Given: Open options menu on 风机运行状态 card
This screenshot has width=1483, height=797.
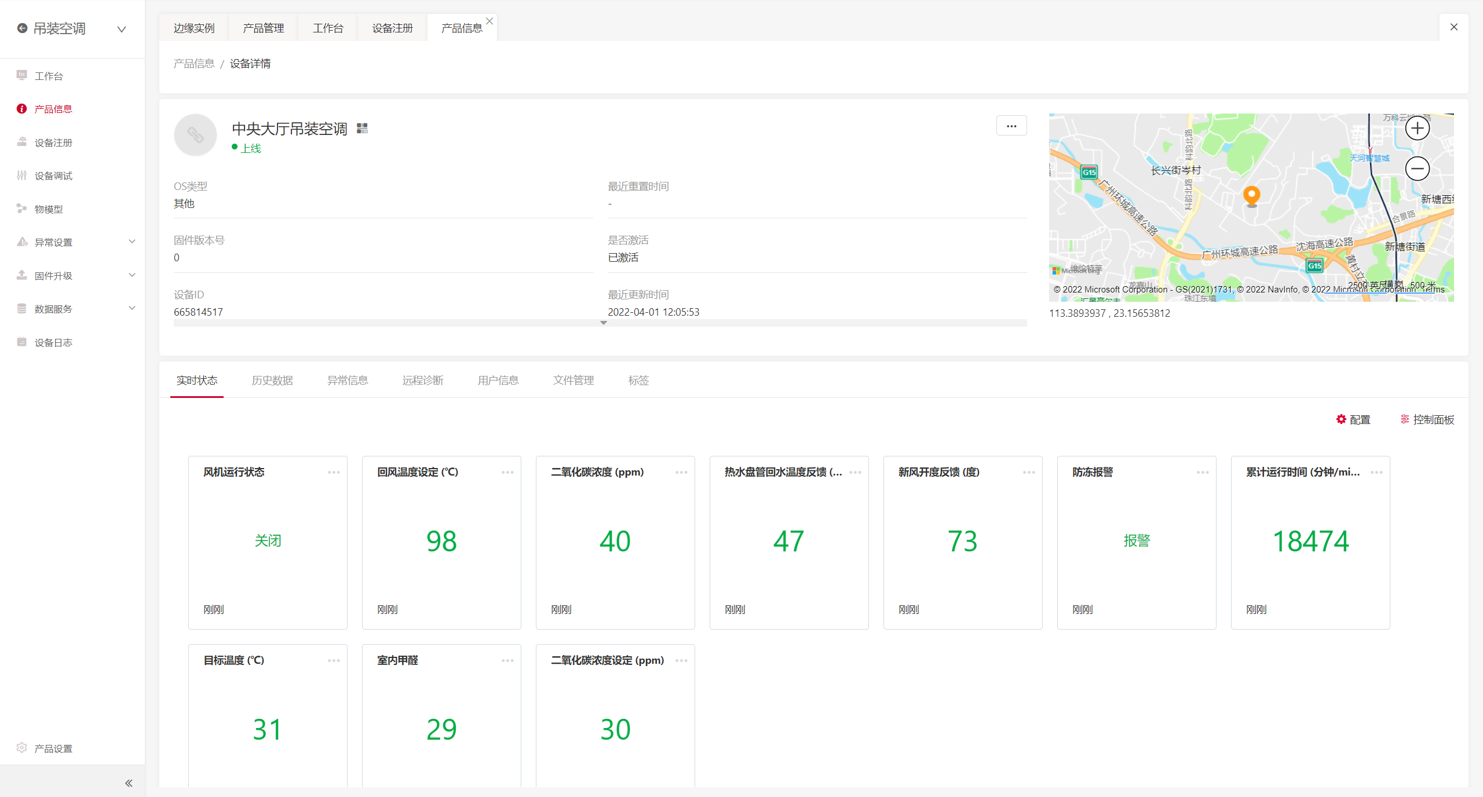Looking at the screenshot, I should 334,472.
